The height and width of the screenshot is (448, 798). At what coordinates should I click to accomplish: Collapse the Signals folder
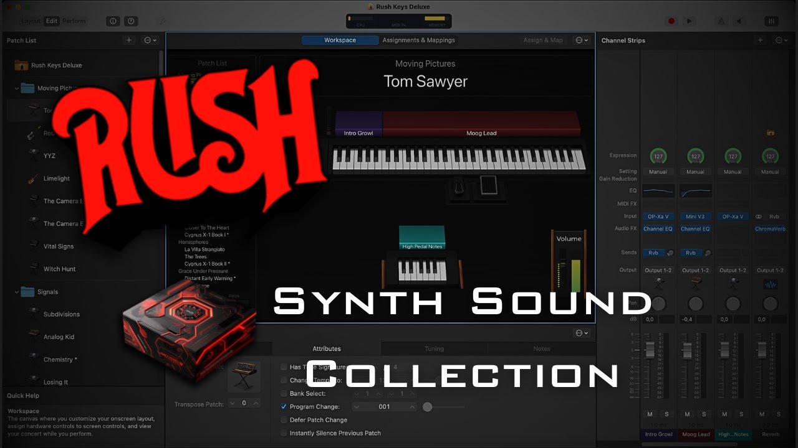[17, 292]
